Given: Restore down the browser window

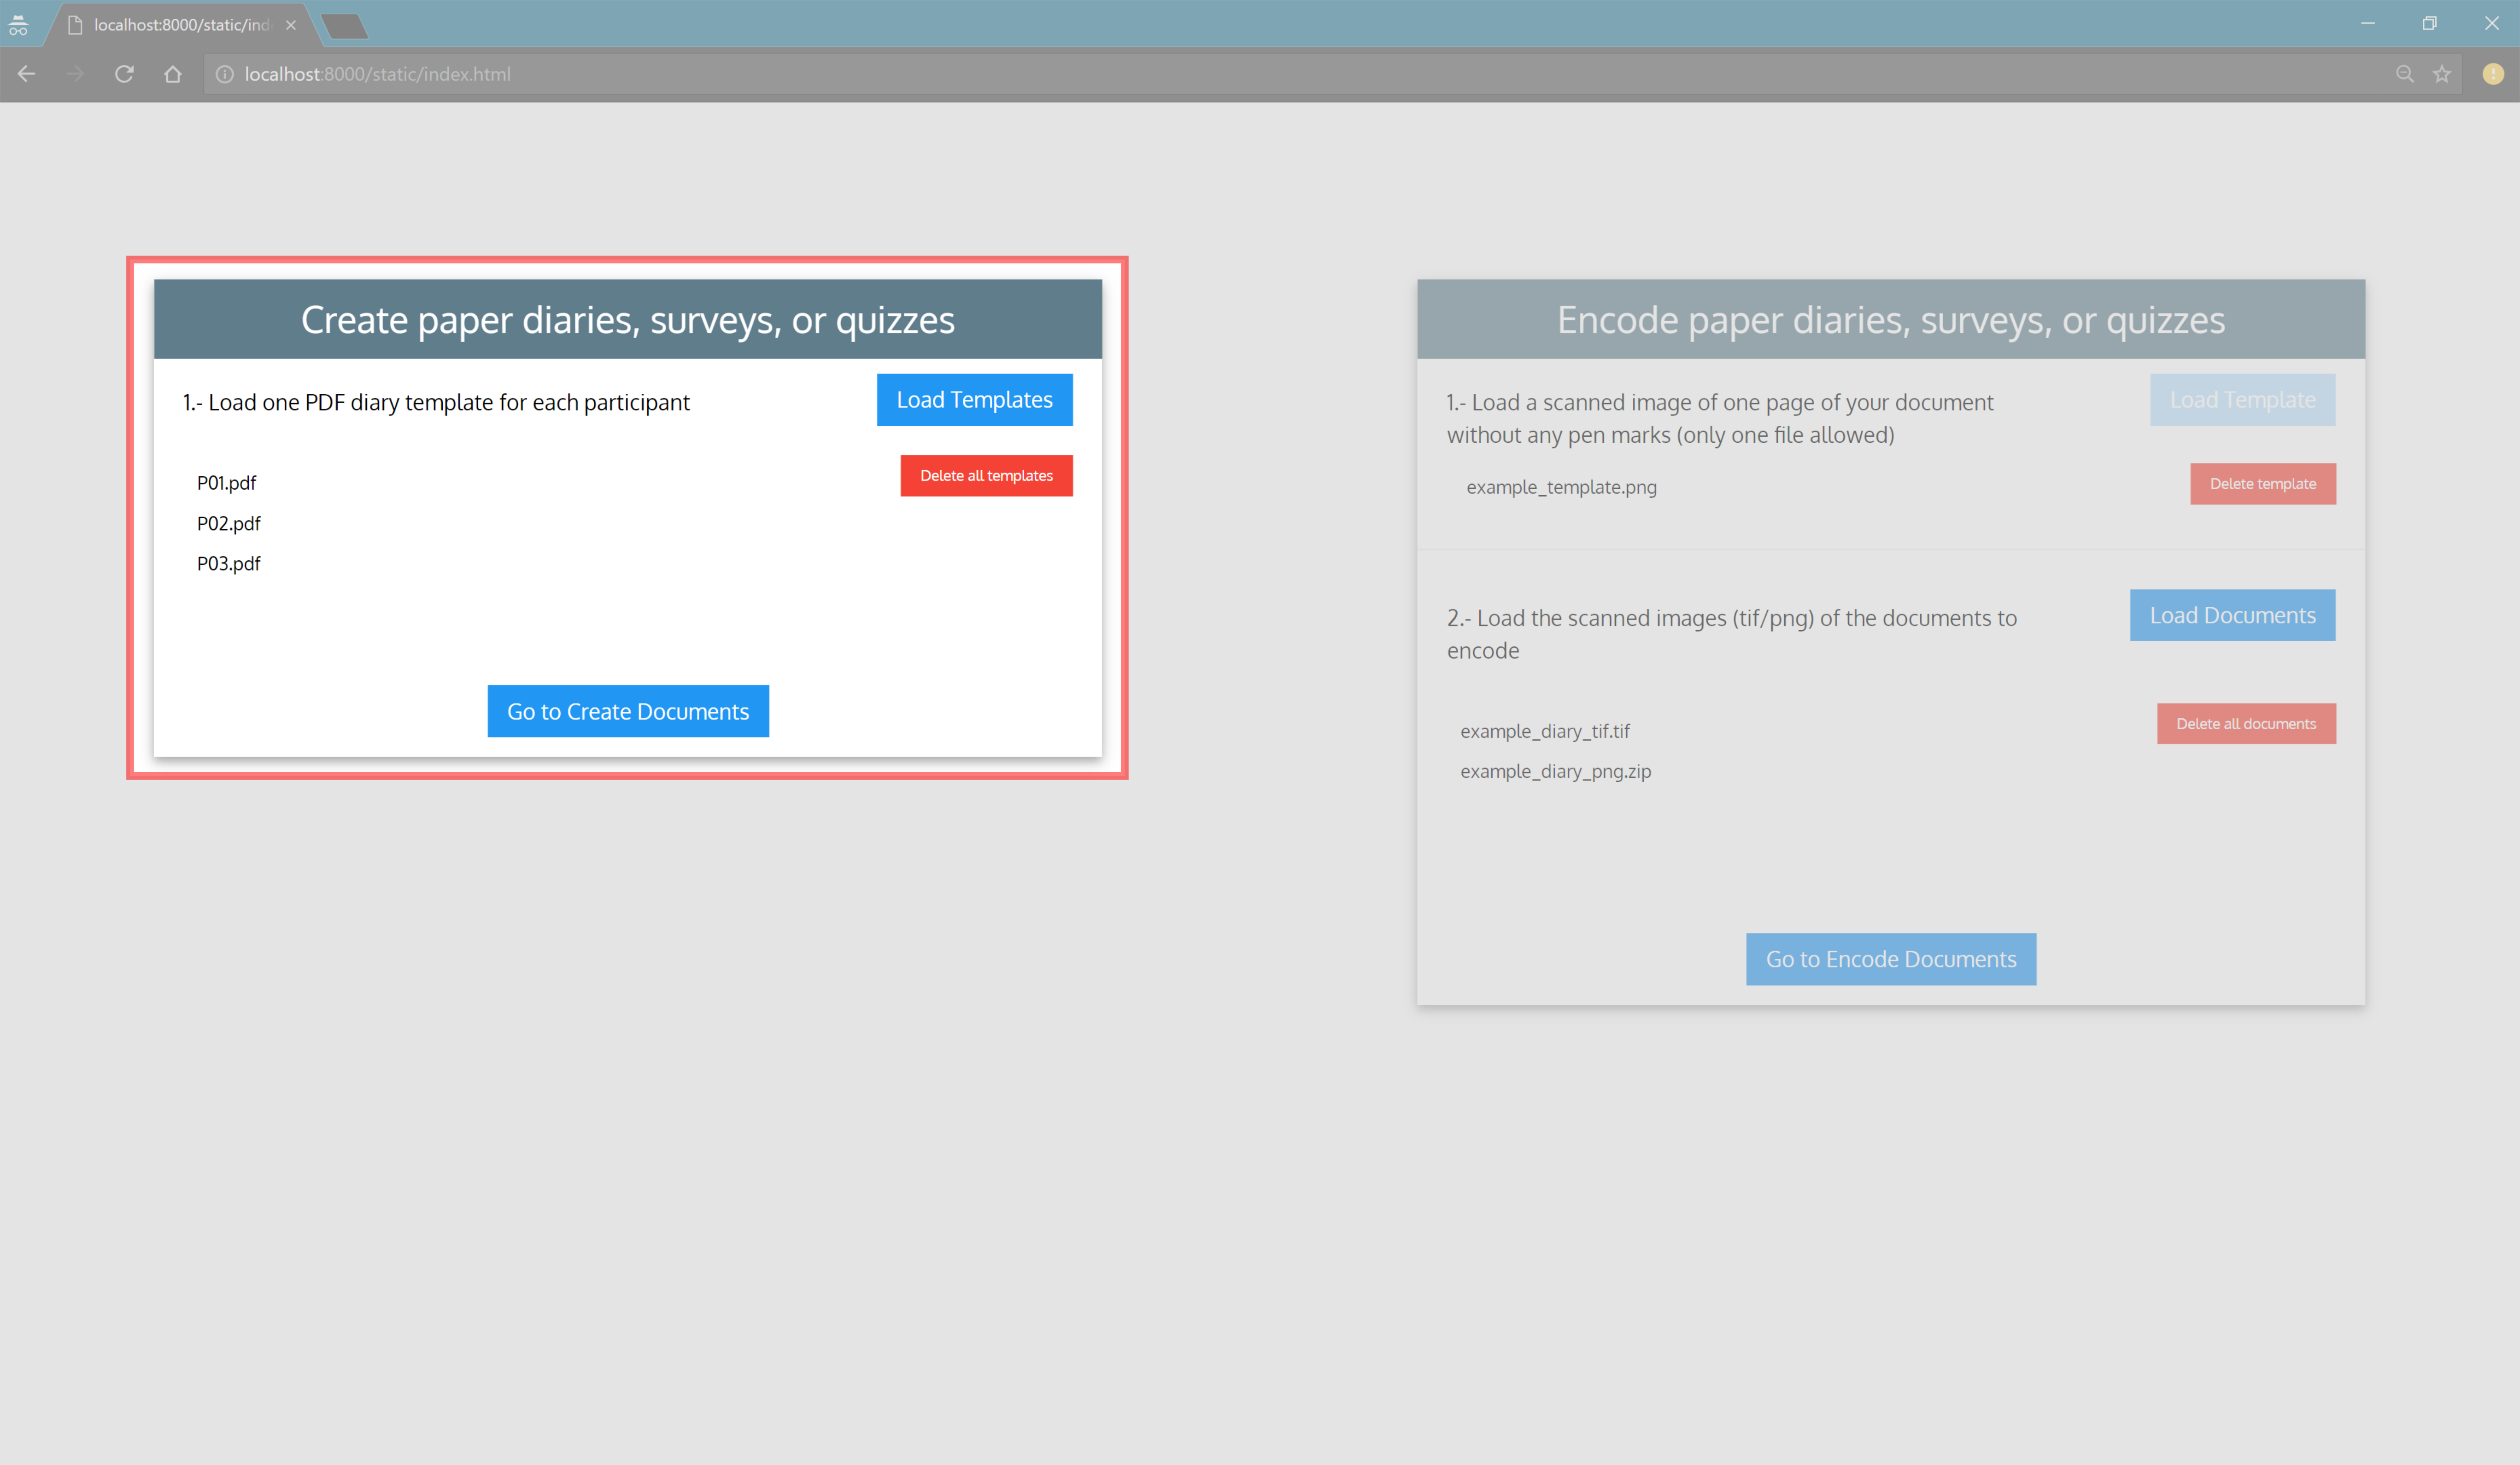Looking at the screenshot, I should click(2430, 23).
